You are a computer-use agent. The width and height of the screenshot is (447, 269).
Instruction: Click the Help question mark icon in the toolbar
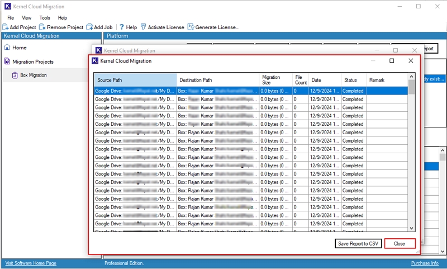point(122,27)
